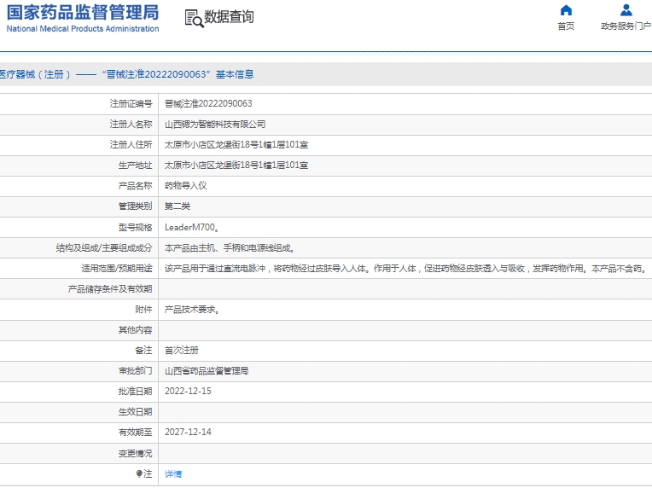Select registration number 晋械注准20222090063 value

208,103
